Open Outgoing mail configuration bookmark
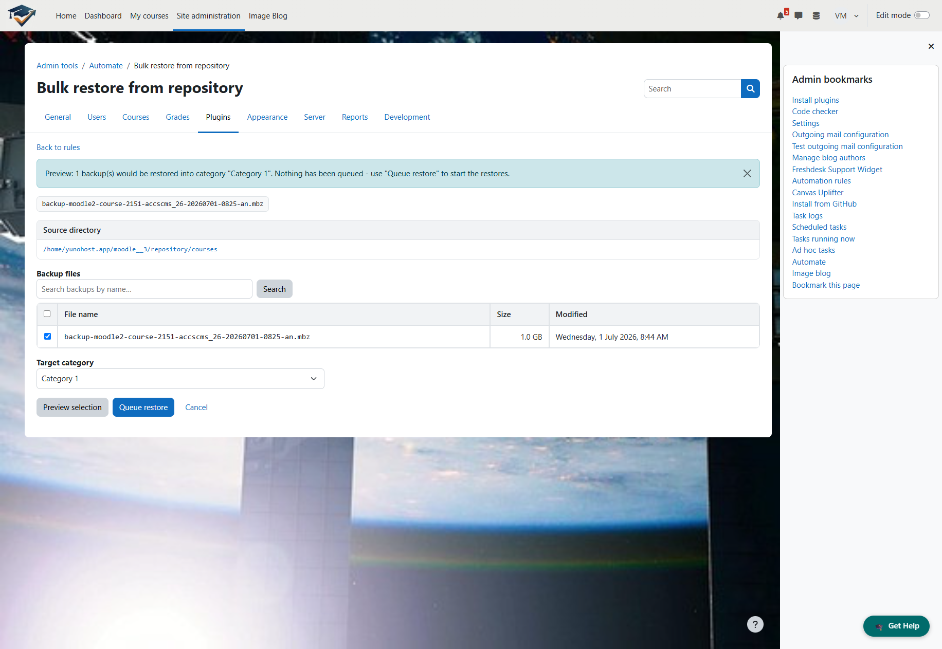Image resolution: width=942 pixels, height=649 pixels. point(840,135)
